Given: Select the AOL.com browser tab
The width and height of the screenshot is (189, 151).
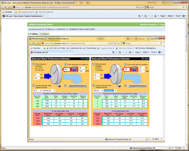Looking at the screenshot, I should [23, 16].
